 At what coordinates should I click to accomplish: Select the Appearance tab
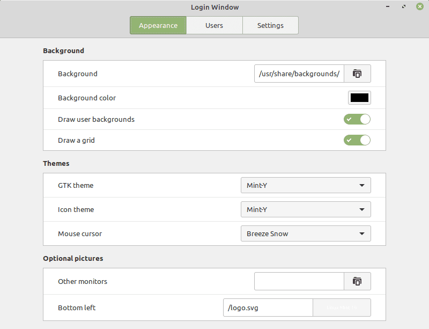pyautogui.click(x=158, y=25)
